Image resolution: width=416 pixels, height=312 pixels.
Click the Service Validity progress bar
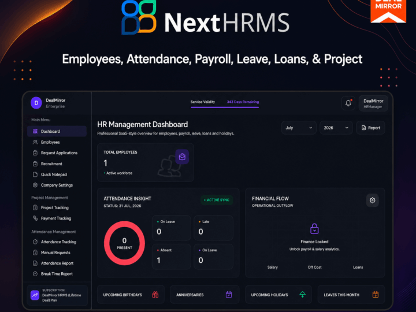pos(225,107)
